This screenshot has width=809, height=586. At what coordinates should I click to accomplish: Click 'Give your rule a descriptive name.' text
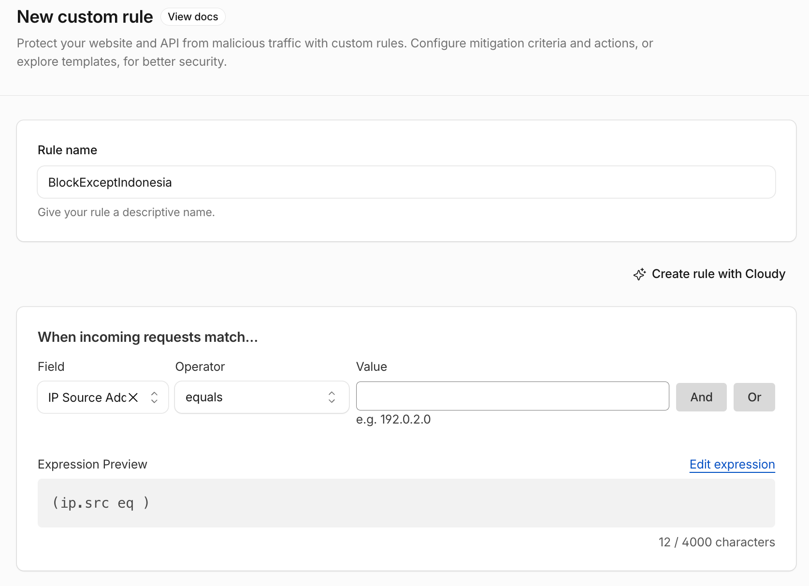coord(126,212)
